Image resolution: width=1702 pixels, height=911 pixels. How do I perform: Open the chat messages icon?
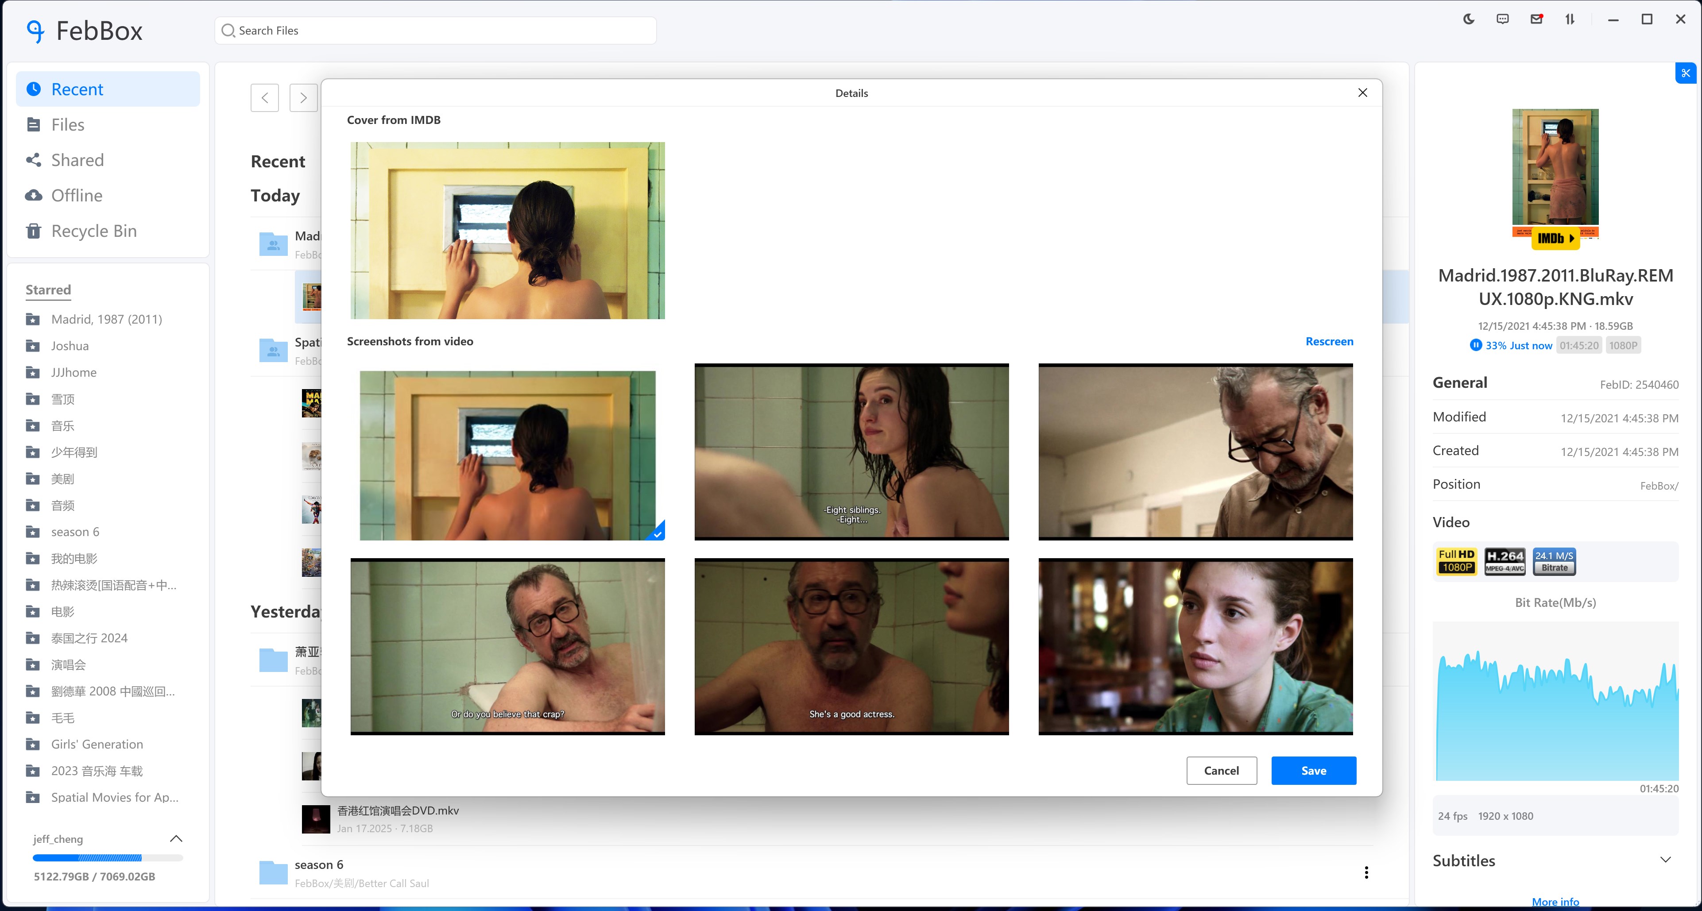pyautogui.click(x=1502, y=19)
